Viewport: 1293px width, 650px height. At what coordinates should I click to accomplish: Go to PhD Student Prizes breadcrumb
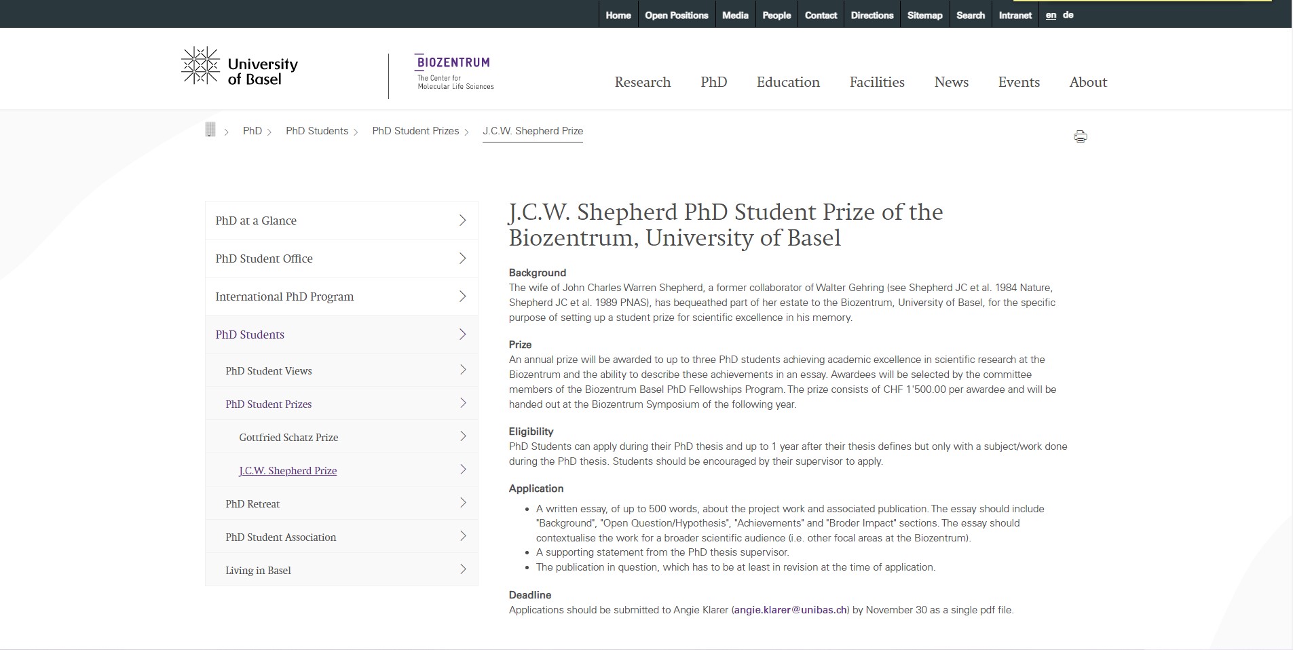(415, 131)
